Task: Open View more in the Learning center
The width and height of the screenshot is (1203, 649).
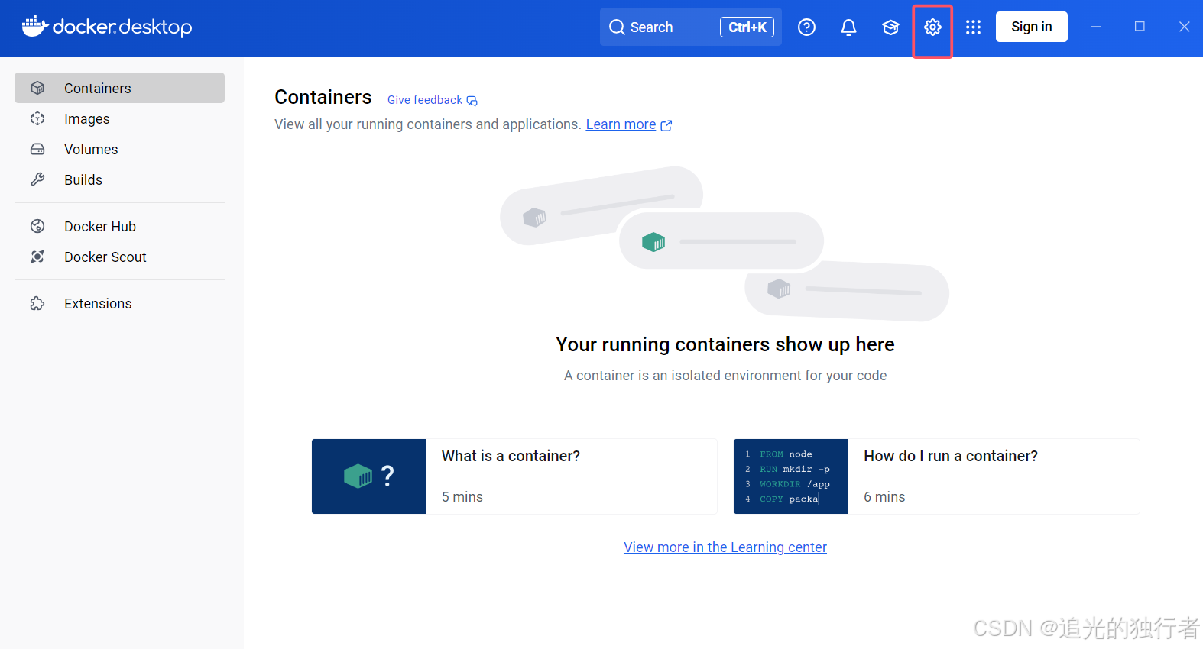Action: [725, 547]
